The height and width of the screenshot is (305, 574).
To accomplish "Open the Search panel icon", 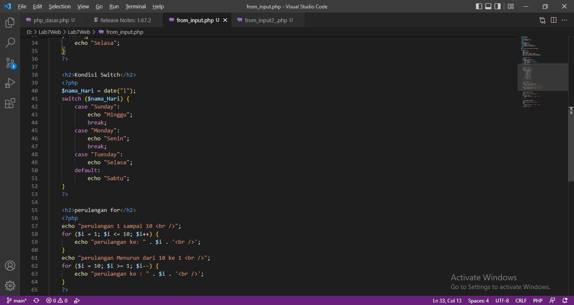I will coord(10,43).
